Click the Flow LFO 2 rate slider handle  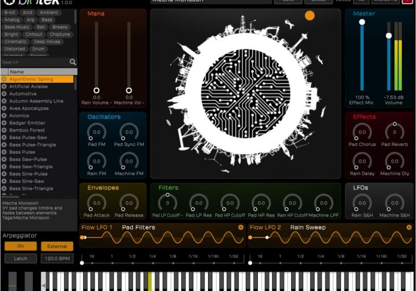(x=250, y=263)
